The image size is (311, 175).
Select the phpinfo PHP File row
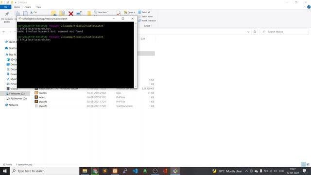click(94, 102)
